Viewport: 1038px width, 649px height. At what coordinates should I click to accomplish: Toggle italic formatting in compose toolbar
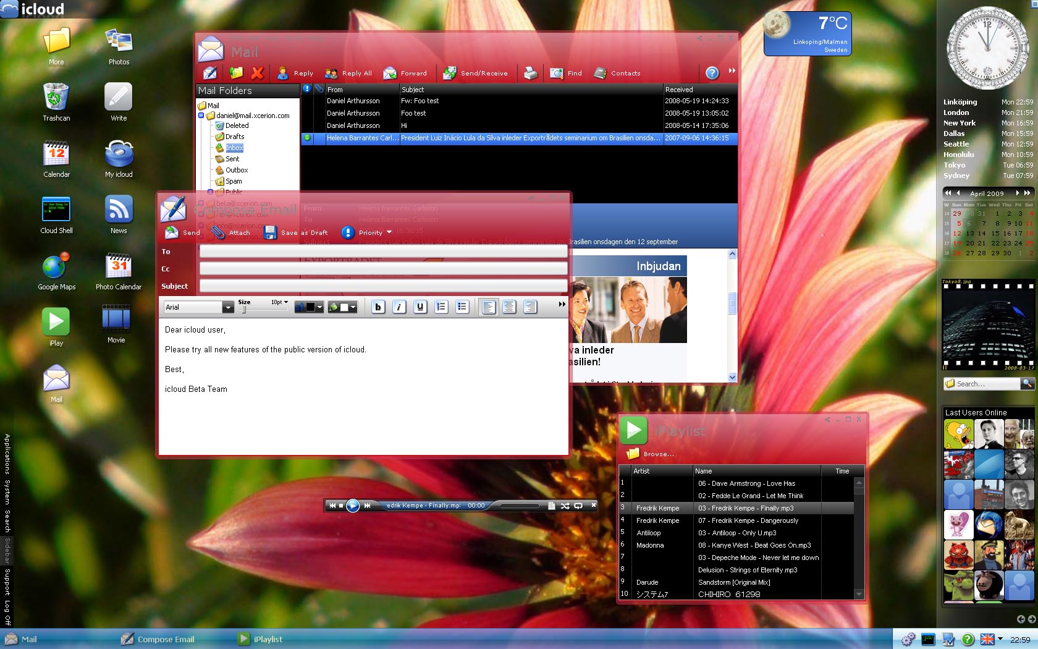399,307
